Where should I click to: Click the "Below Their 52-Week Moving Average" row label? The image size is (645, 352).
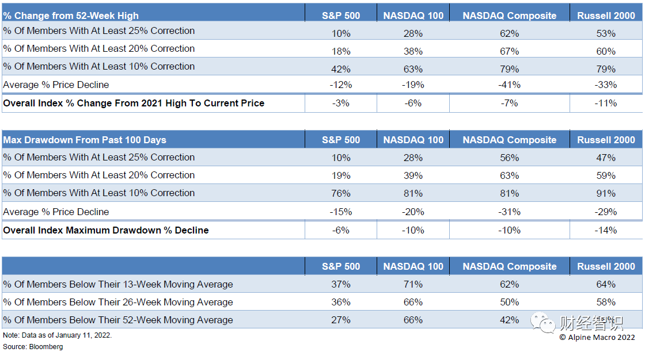tap(118, 320)
